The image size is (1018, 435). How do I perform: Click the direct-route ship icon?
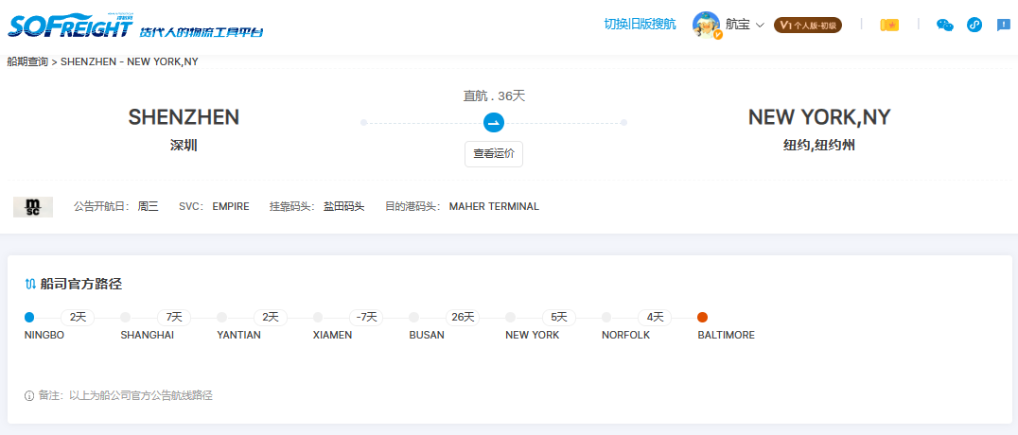(x=494, y=122)
